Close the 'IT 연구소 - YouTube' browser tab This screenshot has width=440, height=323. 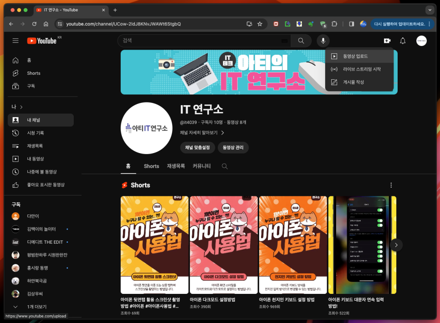click(103, 10)
